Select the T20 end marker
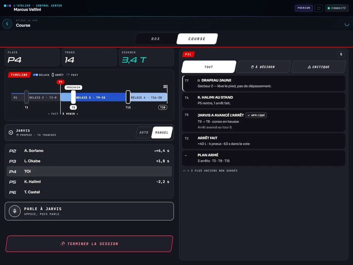The height and width of the screenshot is (265, 353). point(163,107)
